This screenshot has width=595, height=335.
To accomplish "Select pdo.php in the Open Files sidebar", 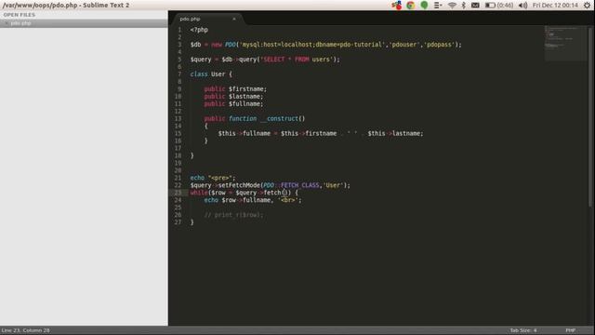I will pyautogui.click(x=84, y=23).
